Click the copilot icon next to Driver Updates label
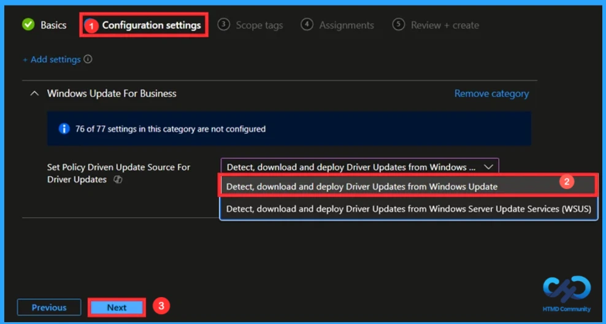The width and height of the screenshot is (606, 324). point(118,179)
